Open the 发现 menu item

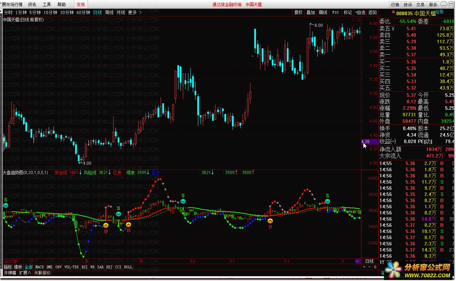coord(81,4)
